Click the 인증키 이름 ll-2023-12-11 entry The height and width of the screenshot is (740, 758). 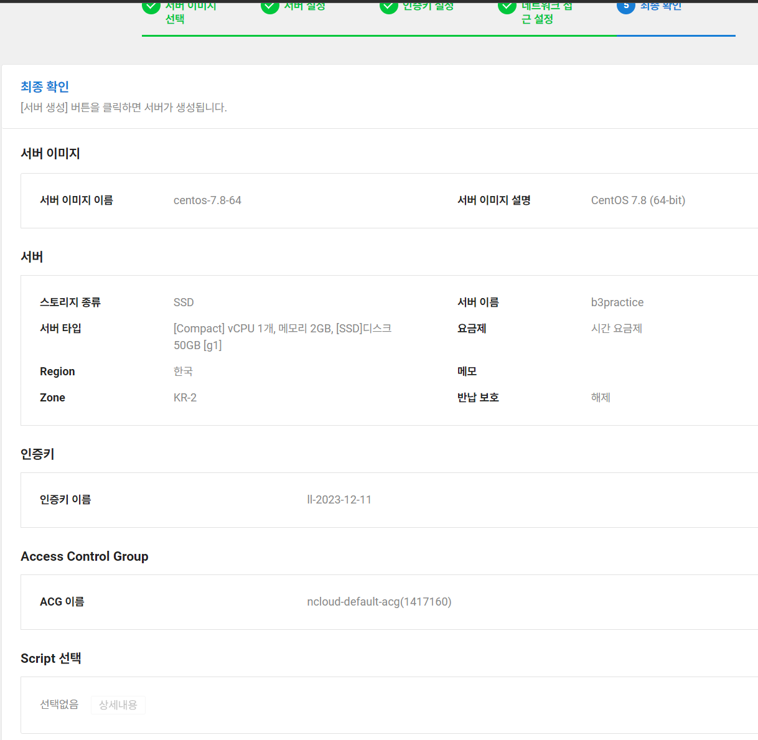point(339,499)
